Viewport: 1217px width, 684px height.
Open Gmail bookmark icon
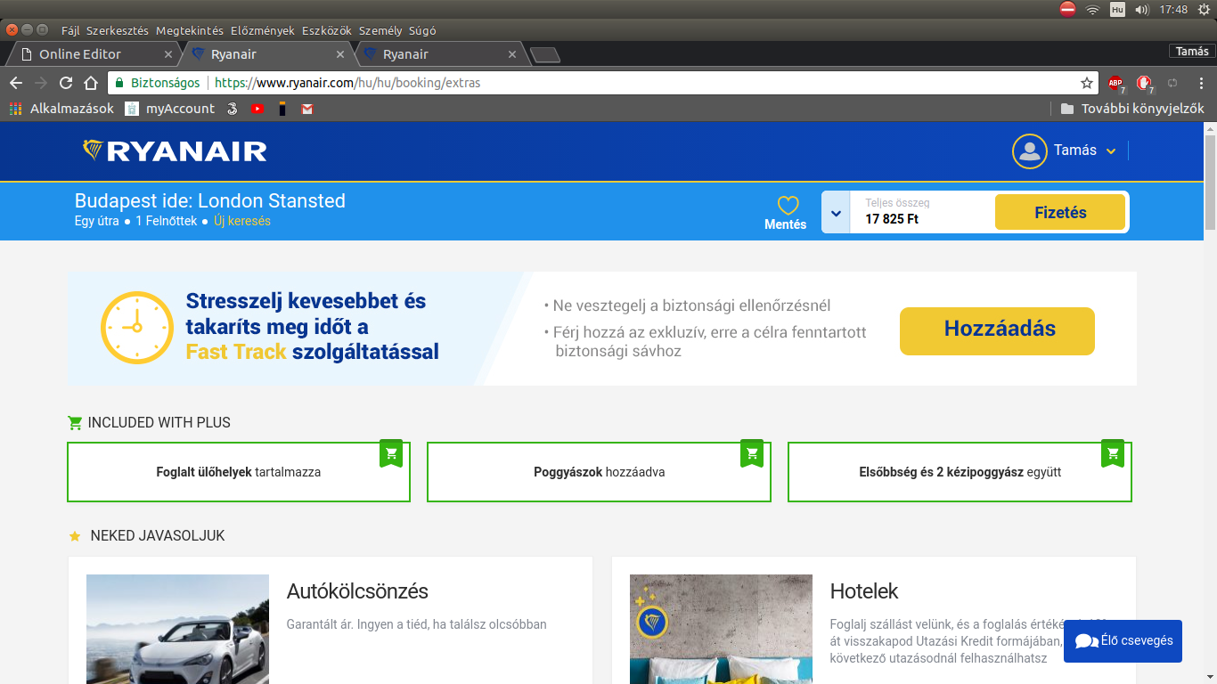point(307,109)
